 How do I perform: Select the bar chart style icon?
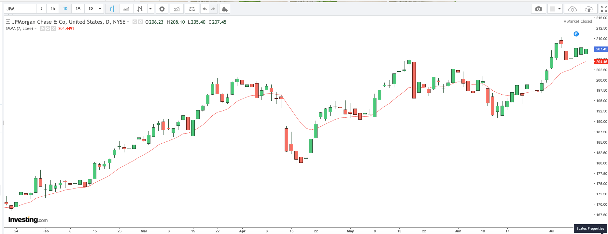coord(140,9)
